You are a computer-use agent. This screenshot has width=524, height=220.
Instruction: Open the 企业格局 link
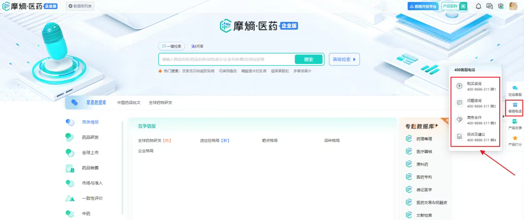[x=146, y=151]
